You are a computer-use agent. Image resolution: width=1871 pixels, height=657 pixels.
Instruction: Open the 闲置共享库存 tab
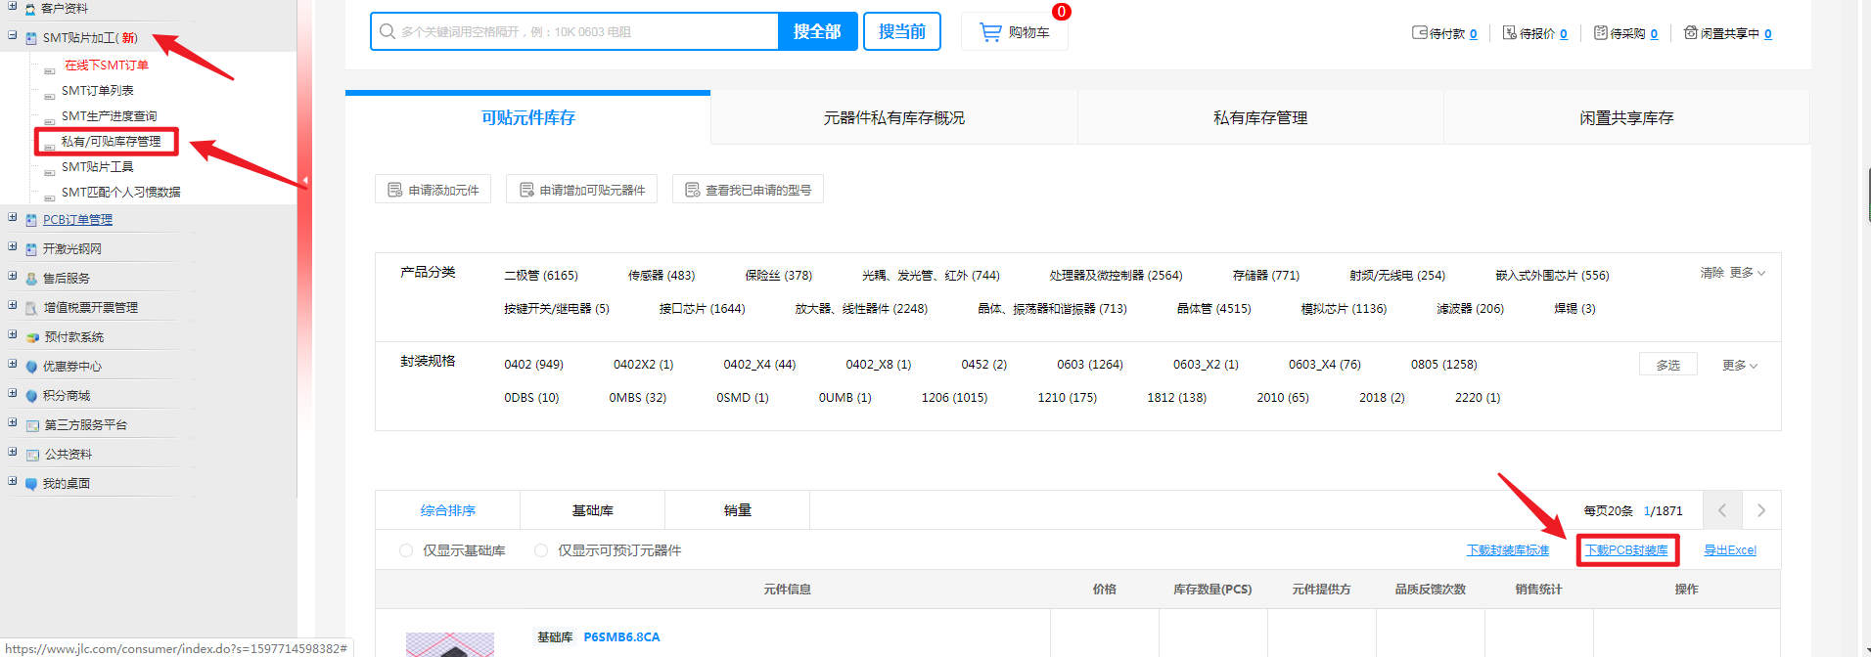click(1625, 118)
